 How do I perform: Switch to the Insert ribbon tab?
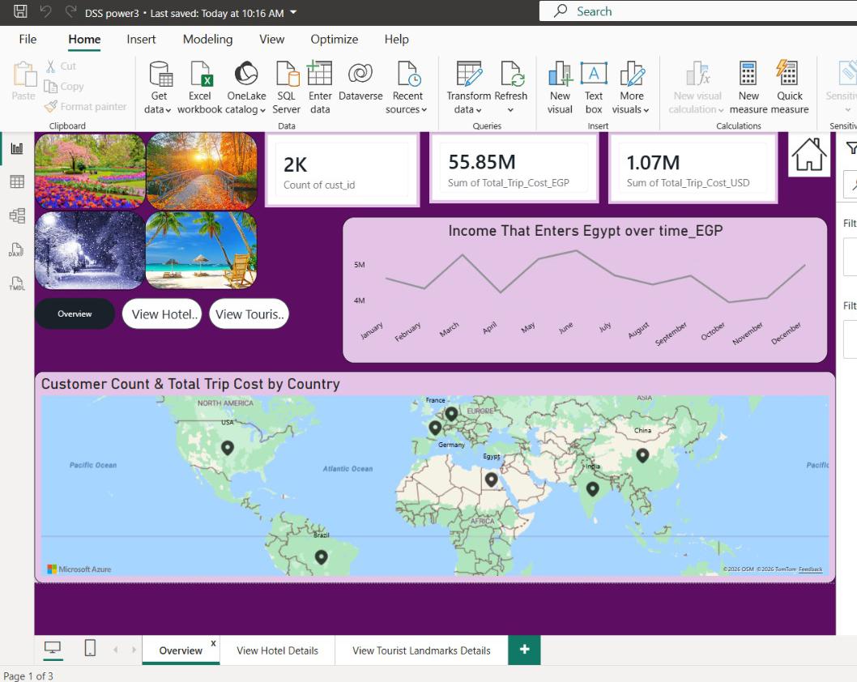coord(141,40)
